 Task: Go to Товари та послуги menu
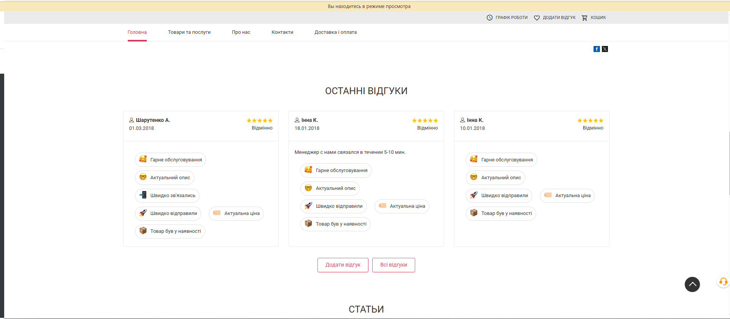click(x=189, y=32)
